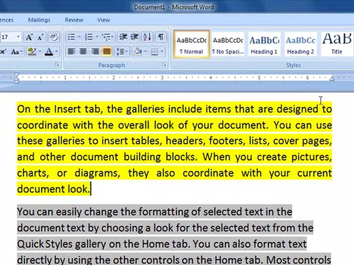The width and height of the screenshot is (354, 265).
Task: Open the font size dropdown arrow
Action: (x=18, y=37)
